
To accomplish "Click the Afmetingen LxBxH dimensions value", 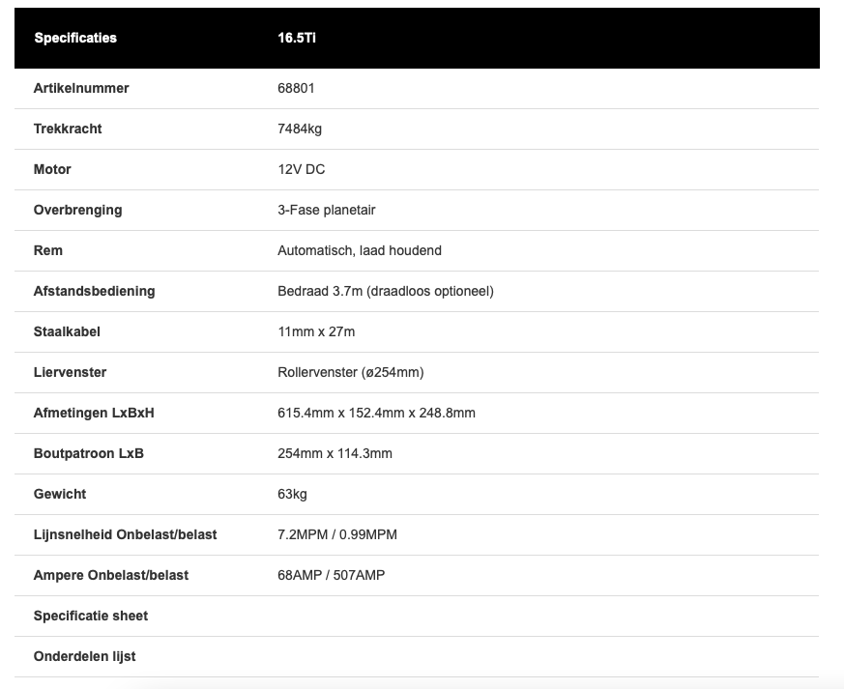I will coord(376,413).
